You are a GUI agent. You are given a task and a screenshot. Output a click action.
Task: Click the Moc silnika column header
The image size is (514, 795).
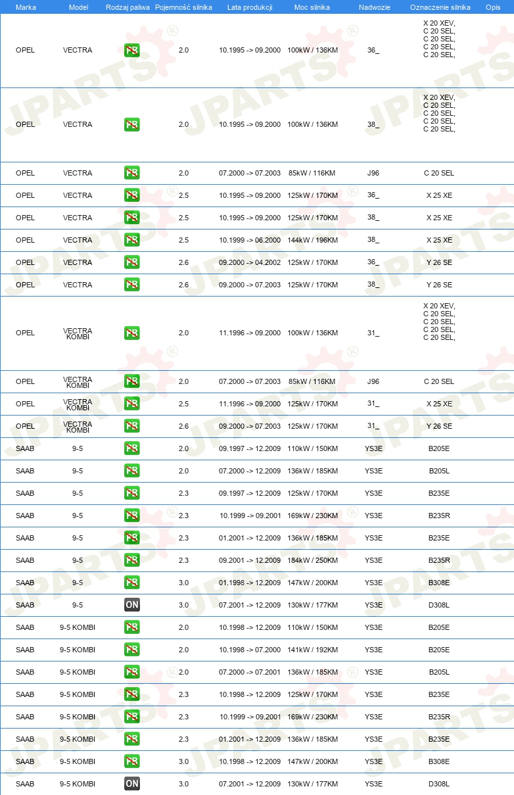pos(312,7)
